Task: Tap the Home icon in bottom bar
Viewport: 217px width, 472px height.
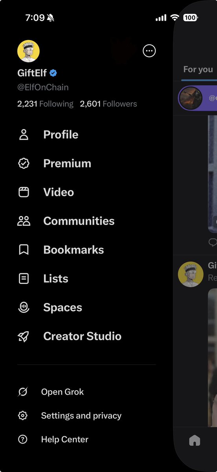Action: tap(195, 441)
